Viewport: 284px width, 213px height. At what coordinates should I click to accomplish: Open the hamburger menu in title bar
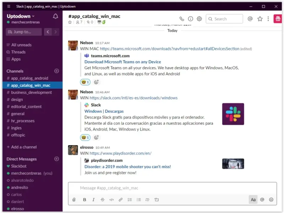pyautogui.click(x=9, y=6)
